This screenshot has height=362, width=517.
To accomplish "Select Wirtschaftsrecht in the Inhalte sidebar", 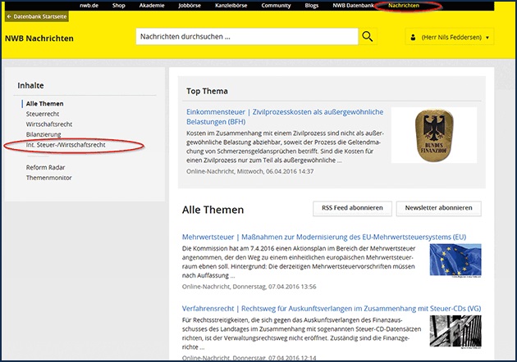I will click(x=48, y=124).
